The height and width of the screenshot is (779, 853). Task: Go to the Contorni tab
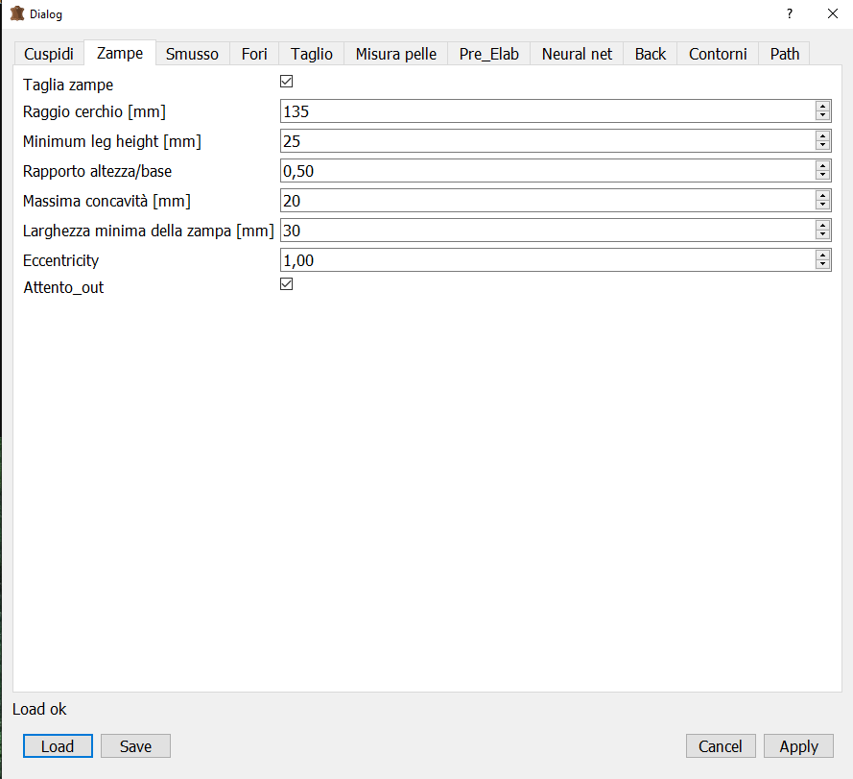718,54
